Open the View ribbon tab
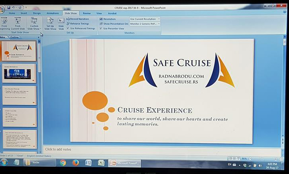The height and width of the screenshot is (174, 289). click(99, 13)
